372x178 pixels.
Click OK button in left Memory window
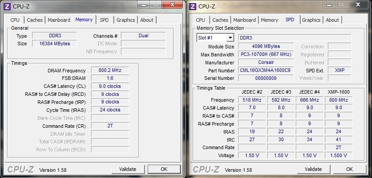164,169
